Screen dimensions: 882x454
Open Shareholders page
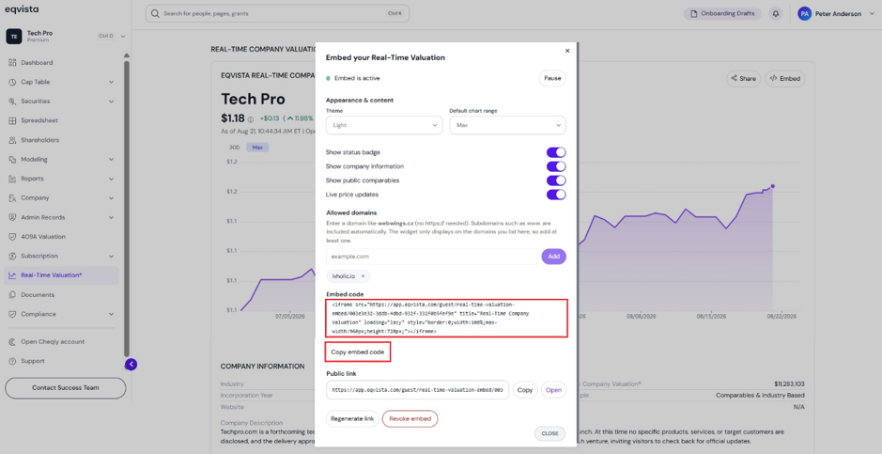(40, 140)
